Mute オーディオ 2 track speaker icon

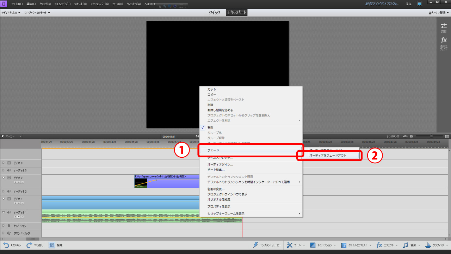point(9,191)
